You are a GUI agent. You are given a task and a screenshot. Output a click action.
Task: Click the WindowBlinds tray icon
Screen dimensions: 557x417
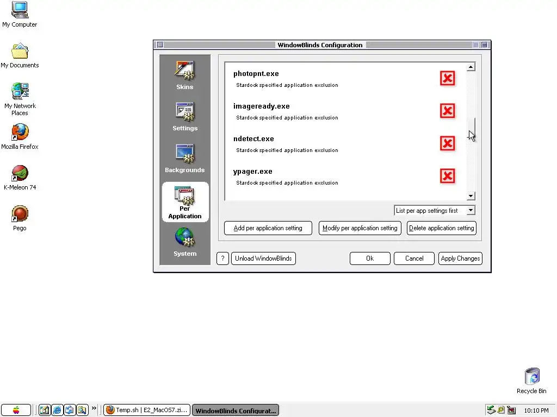(x=511, y=410)
